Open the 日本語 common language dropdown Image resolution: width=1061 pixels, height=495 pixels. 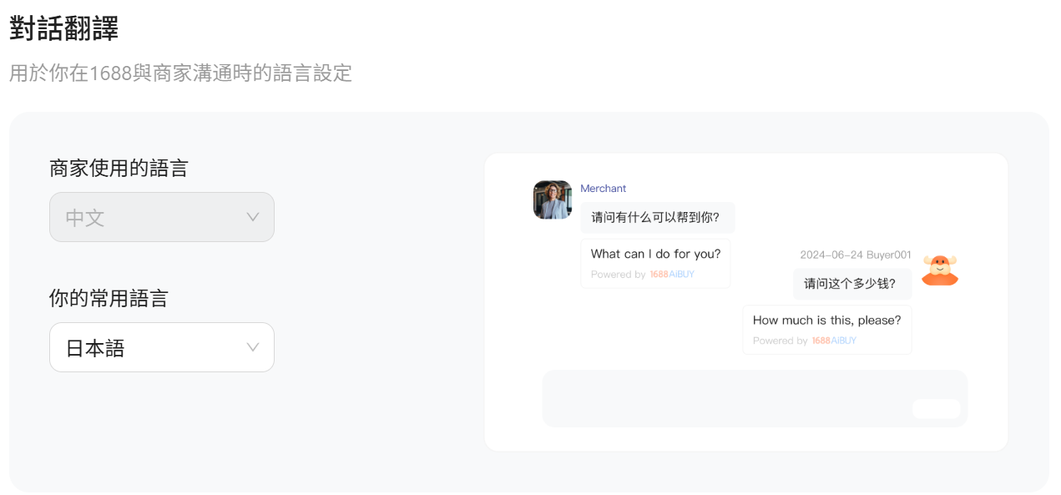(x=162, y=347)
